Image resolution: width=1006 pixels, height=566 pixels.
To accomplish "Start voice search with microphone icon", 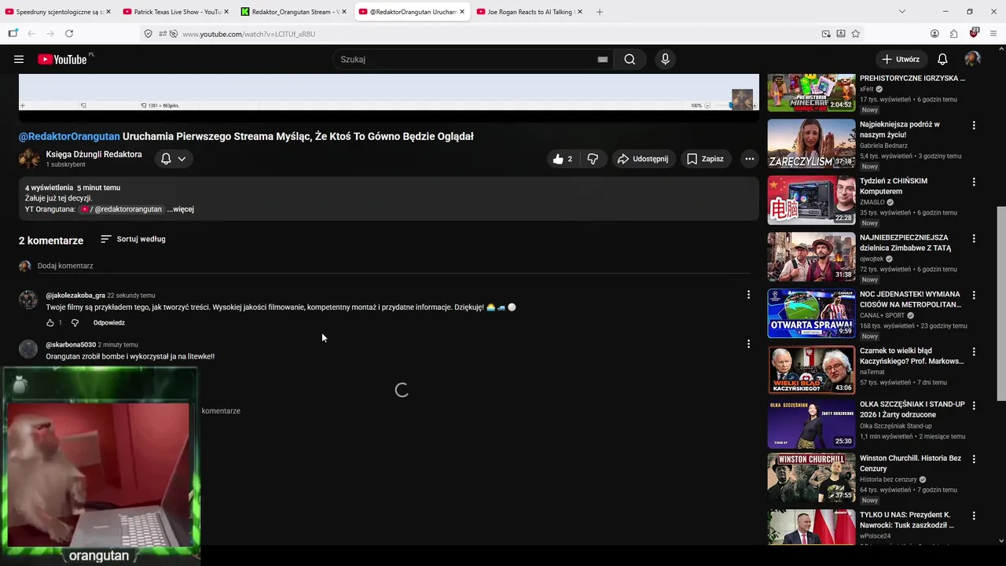I will (665, 59).
